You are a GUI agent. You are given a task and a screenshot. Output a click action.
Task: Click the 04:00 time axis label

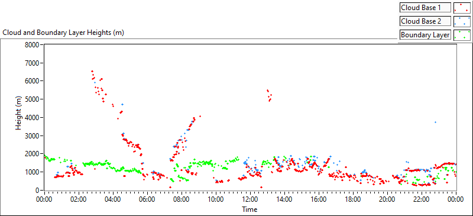point(113,199)
